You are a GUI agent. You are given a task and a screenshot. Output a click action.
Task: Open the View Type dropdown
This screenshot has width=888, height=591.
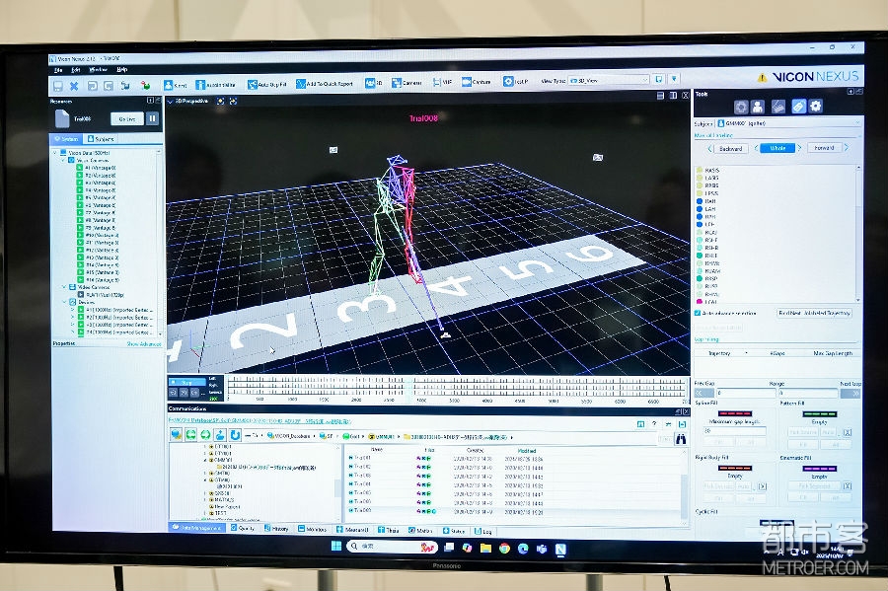(x=612, y=80)
